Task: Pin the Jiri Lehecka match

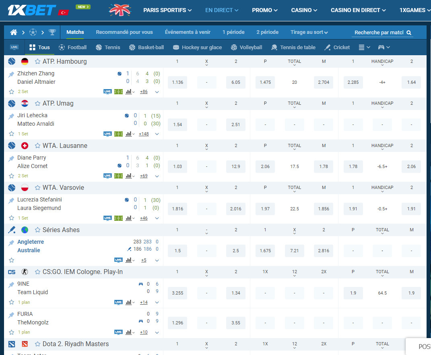Action: pos(11,116)
